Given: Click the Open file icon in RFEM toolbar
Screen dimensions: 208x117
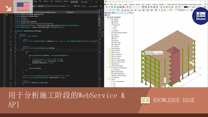Looking at the screenshot, I should [x=109, y=7].
